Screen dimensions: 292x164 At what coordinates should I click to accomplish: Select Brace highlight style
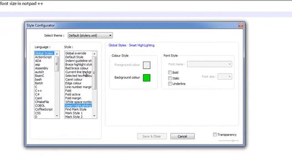point(78,65)
